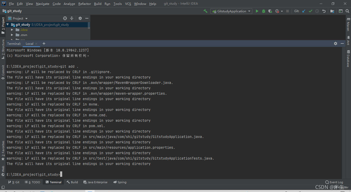Open the Help menu
This screenshot has width=351, height=192.
153,4
